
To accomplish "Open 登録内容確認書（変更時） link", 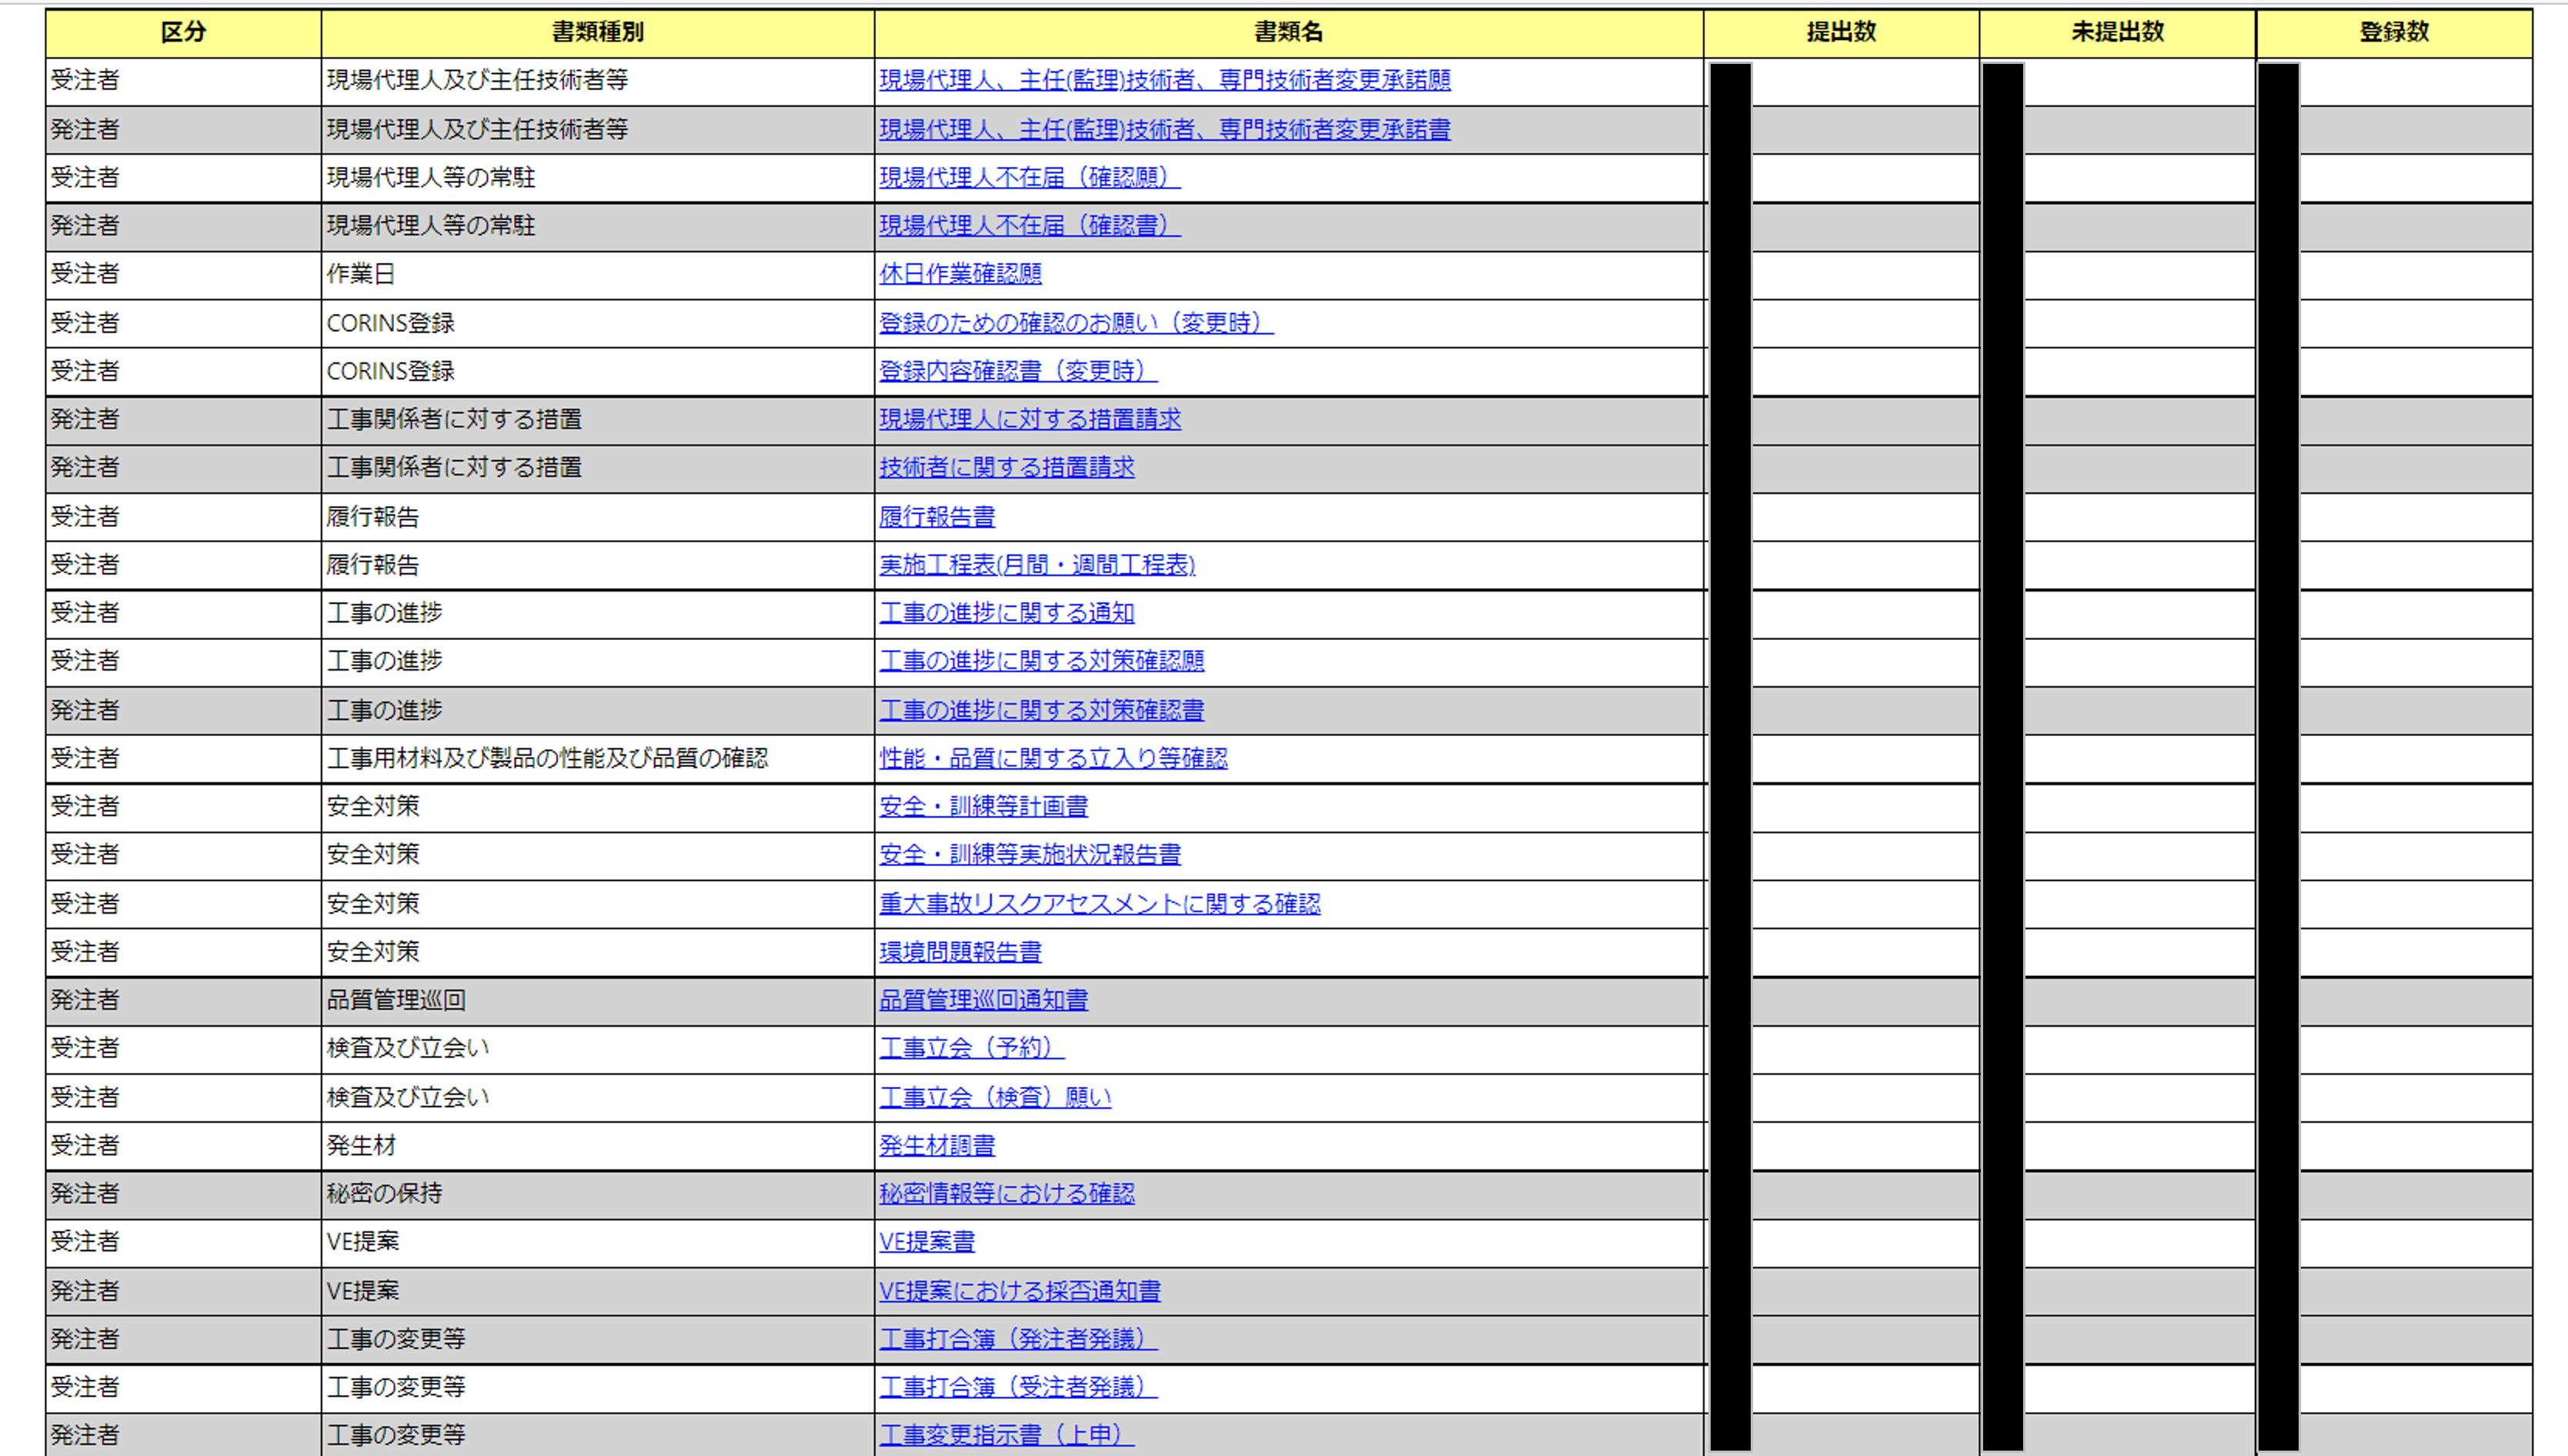I will click(1018, 371).
